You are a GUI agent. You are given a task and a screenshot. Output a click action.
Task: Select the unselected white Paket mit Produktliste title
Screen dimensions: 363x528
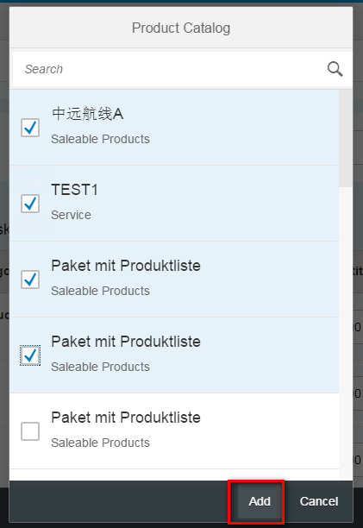tap(126, 418)
